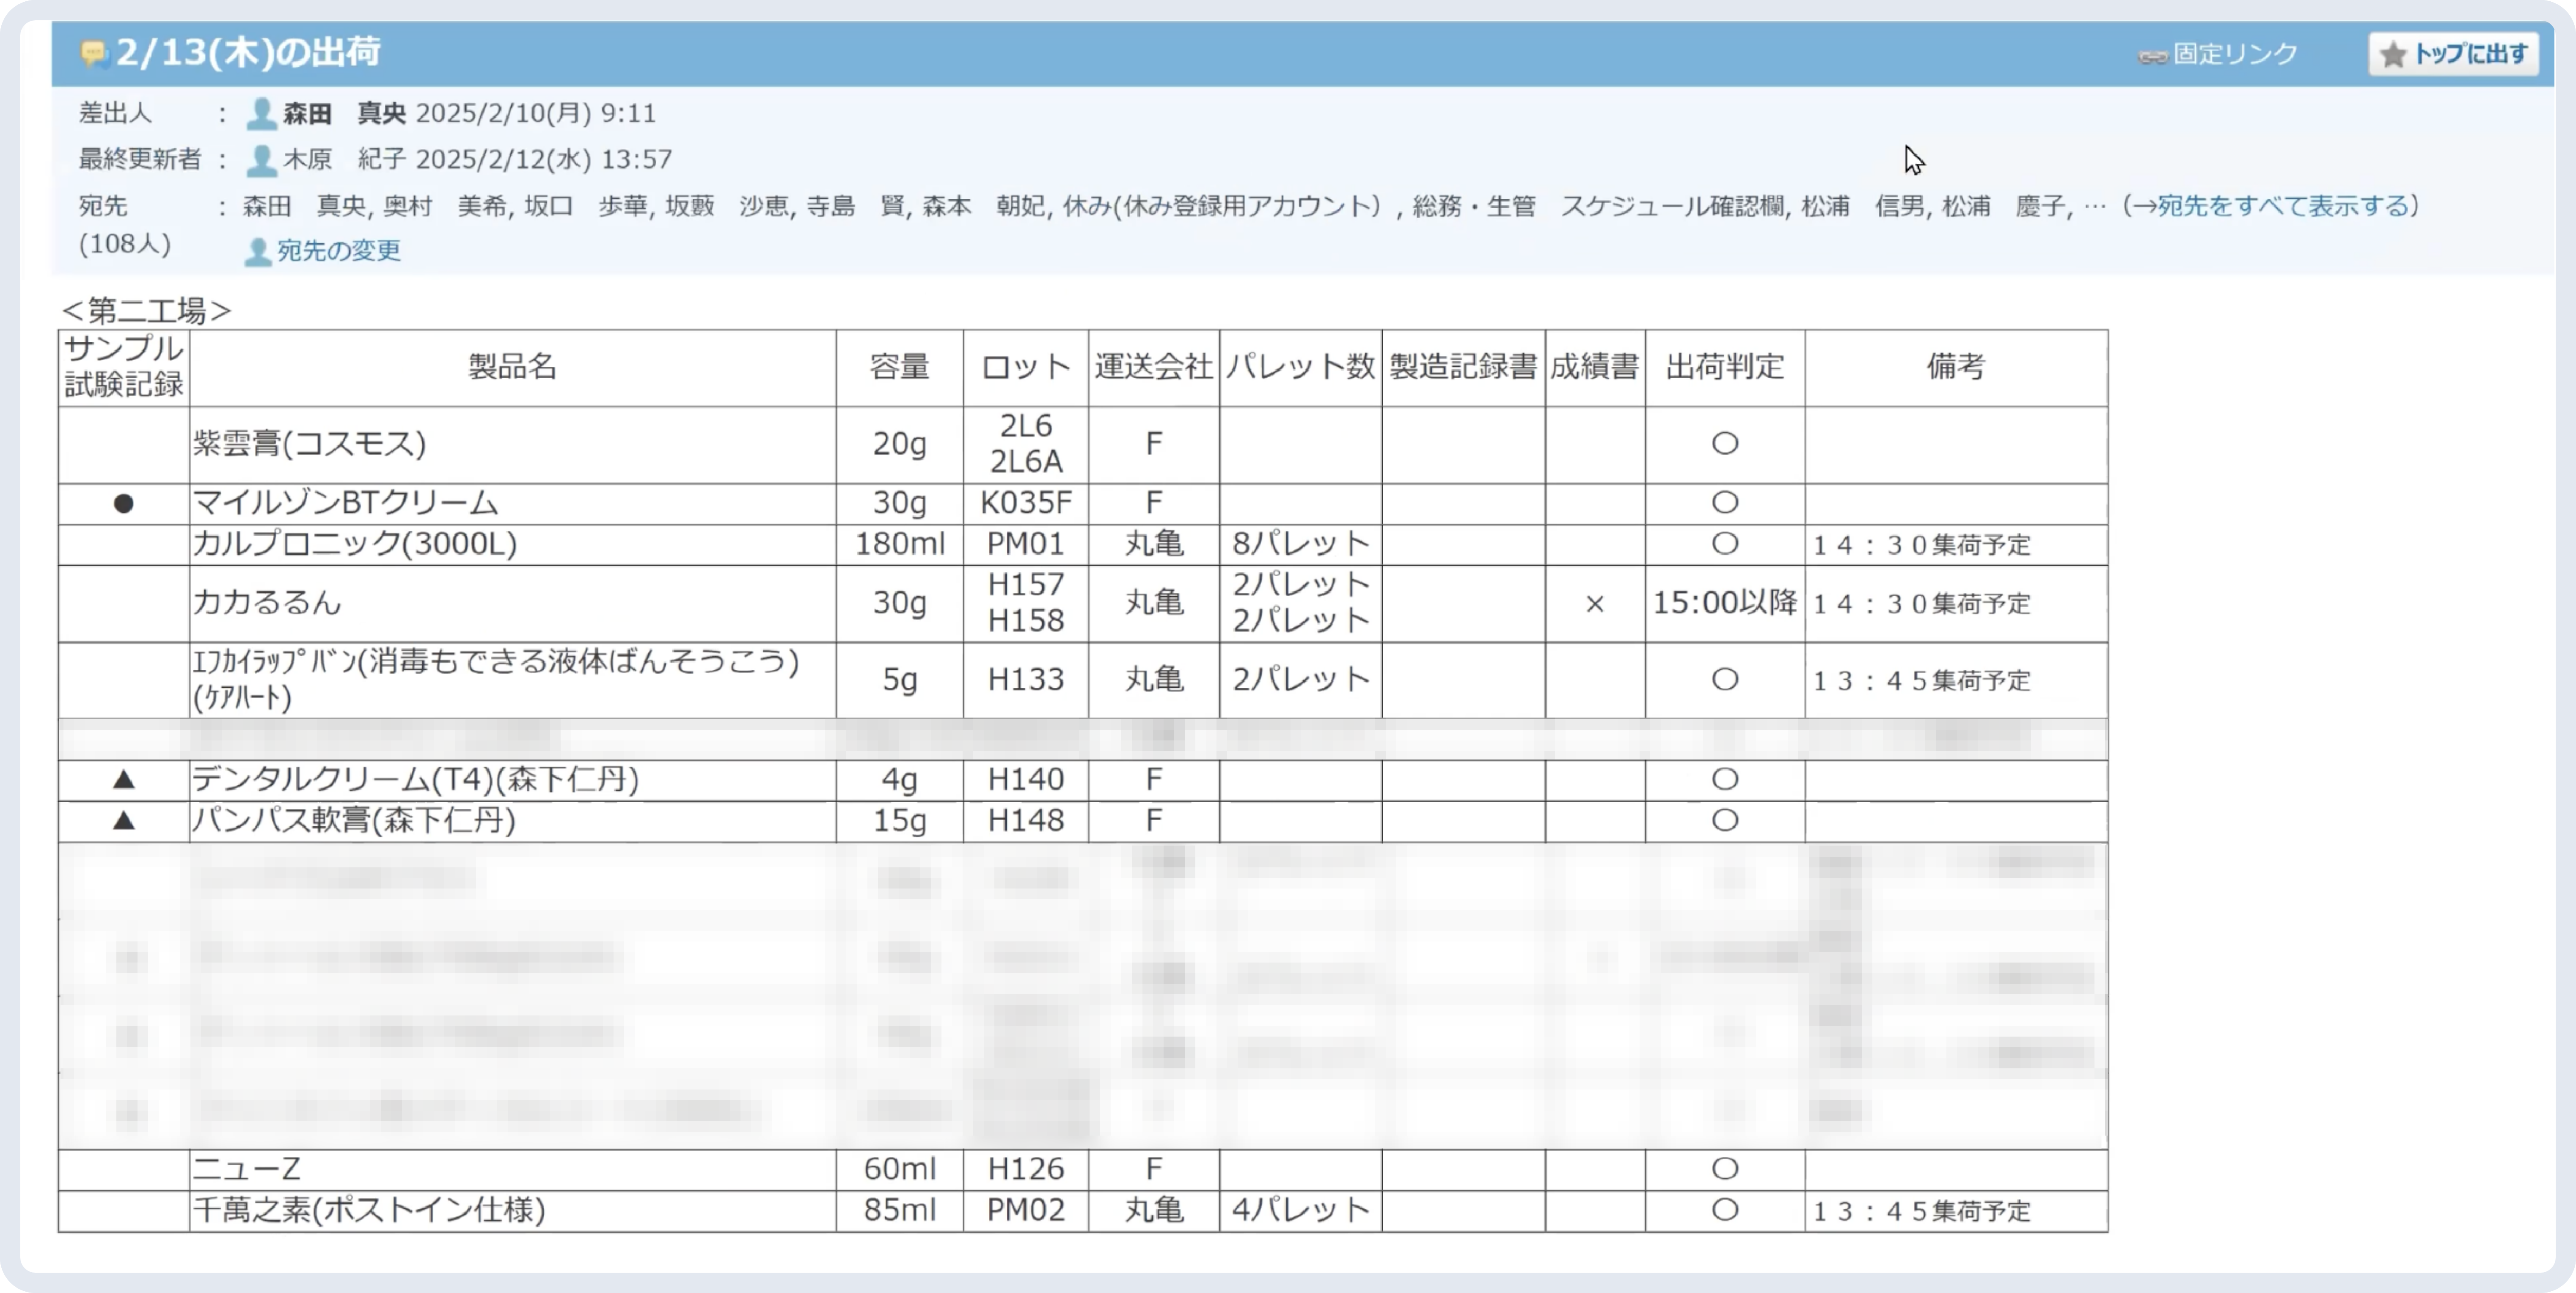Click the × mark in カカるるん row
The height and width of the screenshot is (1293, 2576).
click(x=1595, y=604)
